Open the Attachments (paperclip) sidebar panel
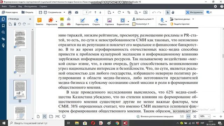Image resolution: width=224 pixels, height=126 pixels. tap(3, 39)
